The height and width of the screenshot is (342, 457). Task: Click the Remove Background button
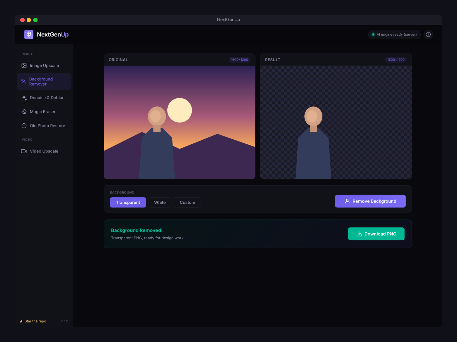pyautogui.click(x=370, y=201)
